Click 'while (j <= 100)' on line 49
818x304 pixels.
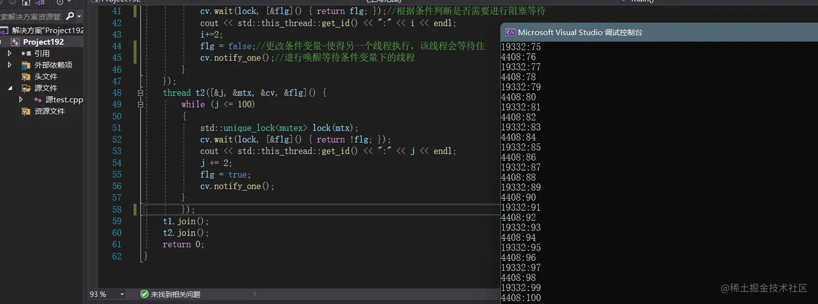218,104
